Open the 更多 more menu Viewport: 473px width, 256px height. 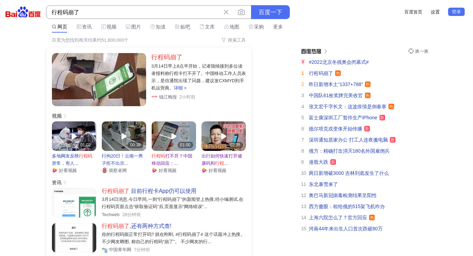278,27
